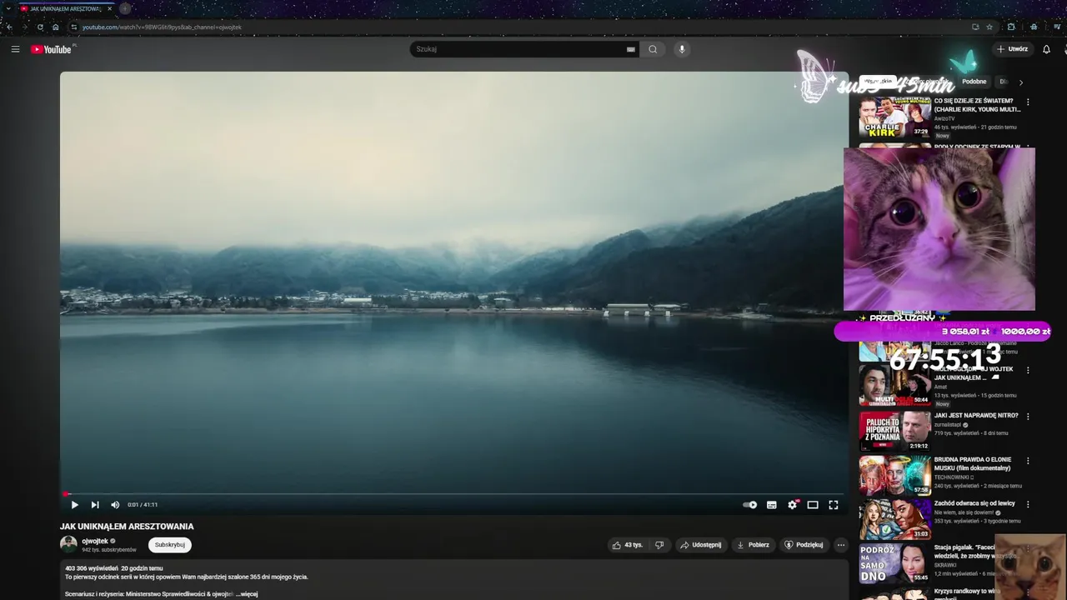Open ojwojtek channel avatar
The width and height of the screenshot is (1067, 600).
click(68, 544)
